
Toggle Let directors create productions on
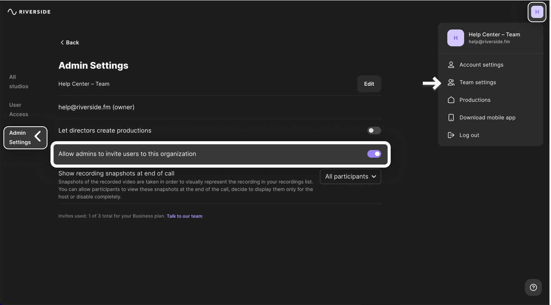click(x=374, y=130)
